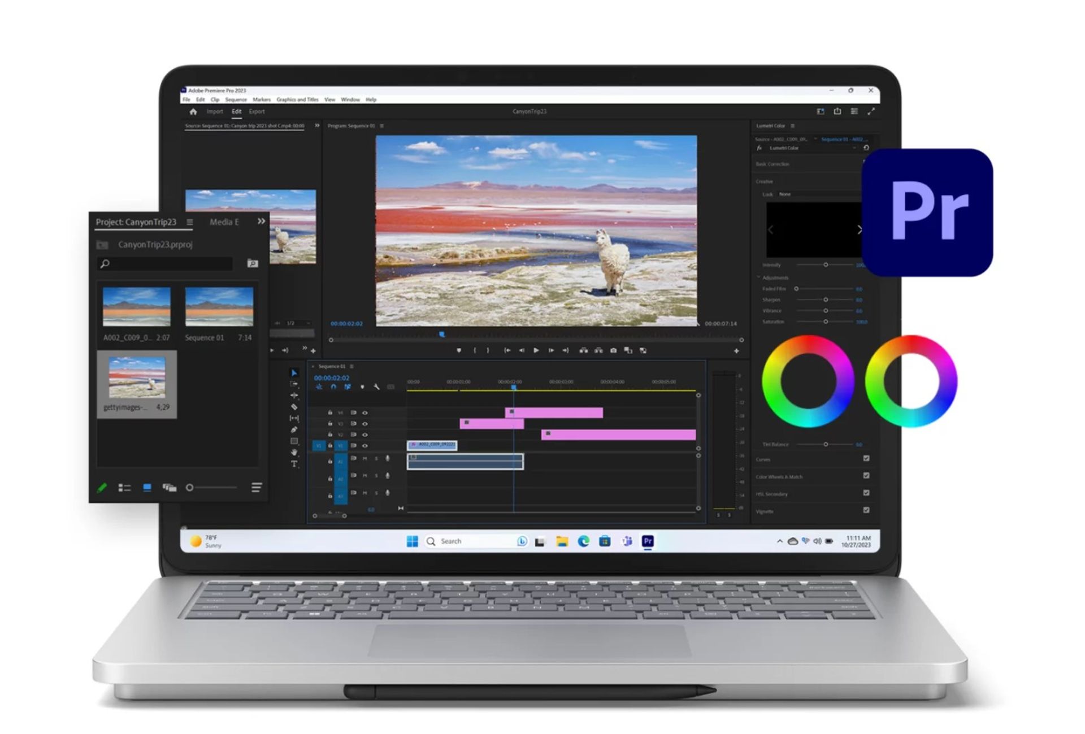Open Program: Sequence 01 panel menu
1085x734 pixels.
[382, 126]
